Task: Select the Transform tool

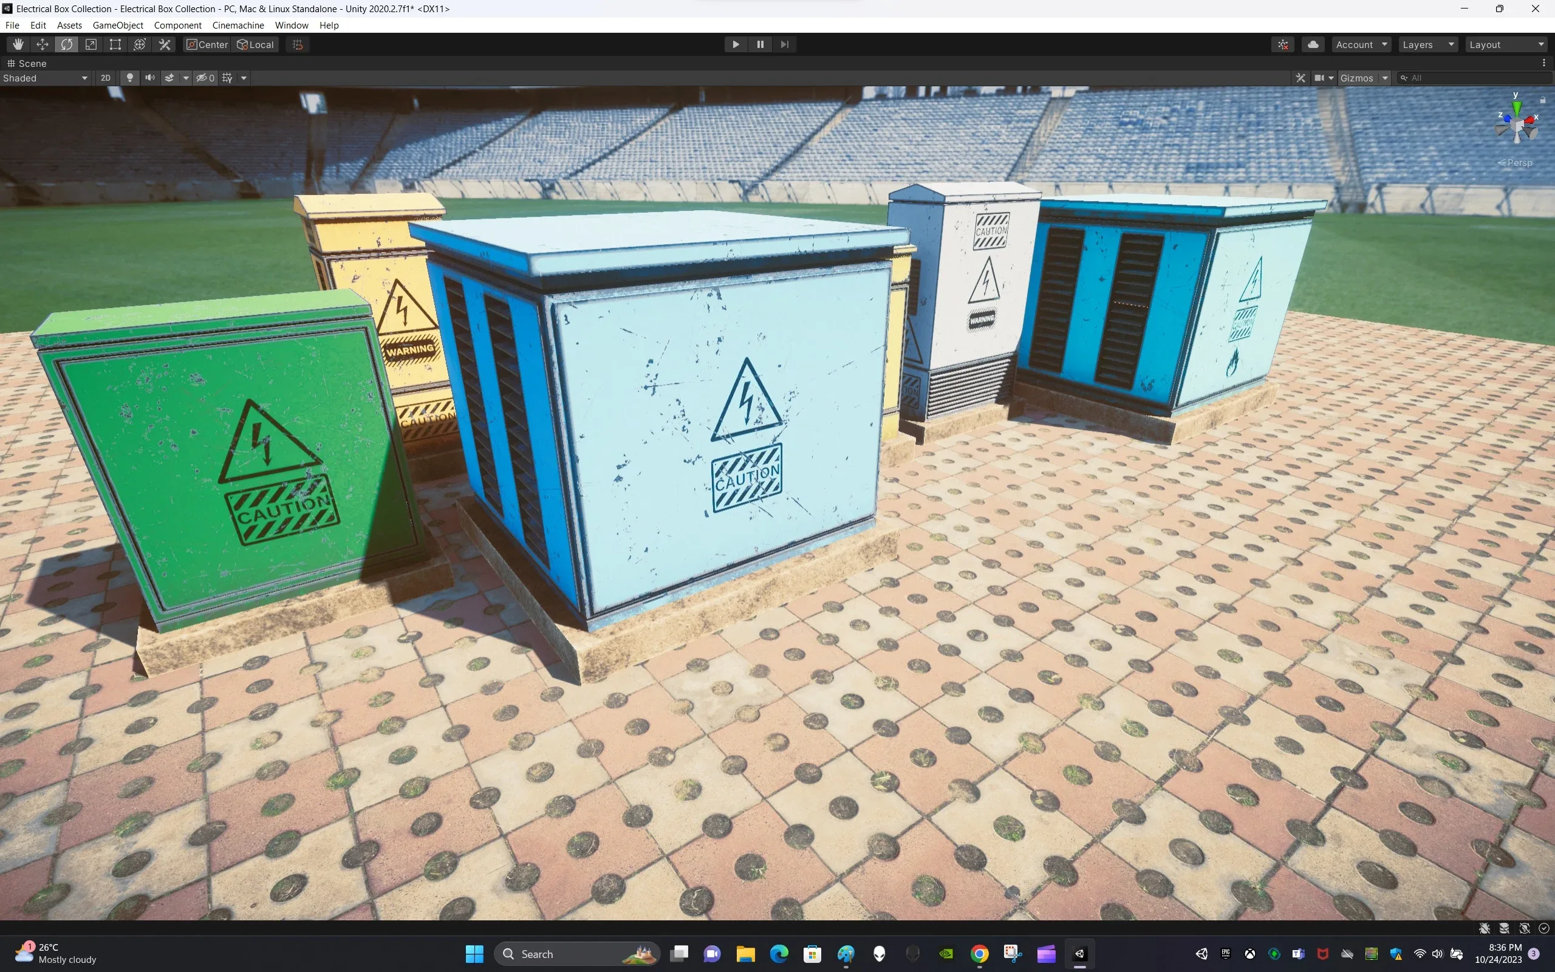Action: tap(140, 44)
